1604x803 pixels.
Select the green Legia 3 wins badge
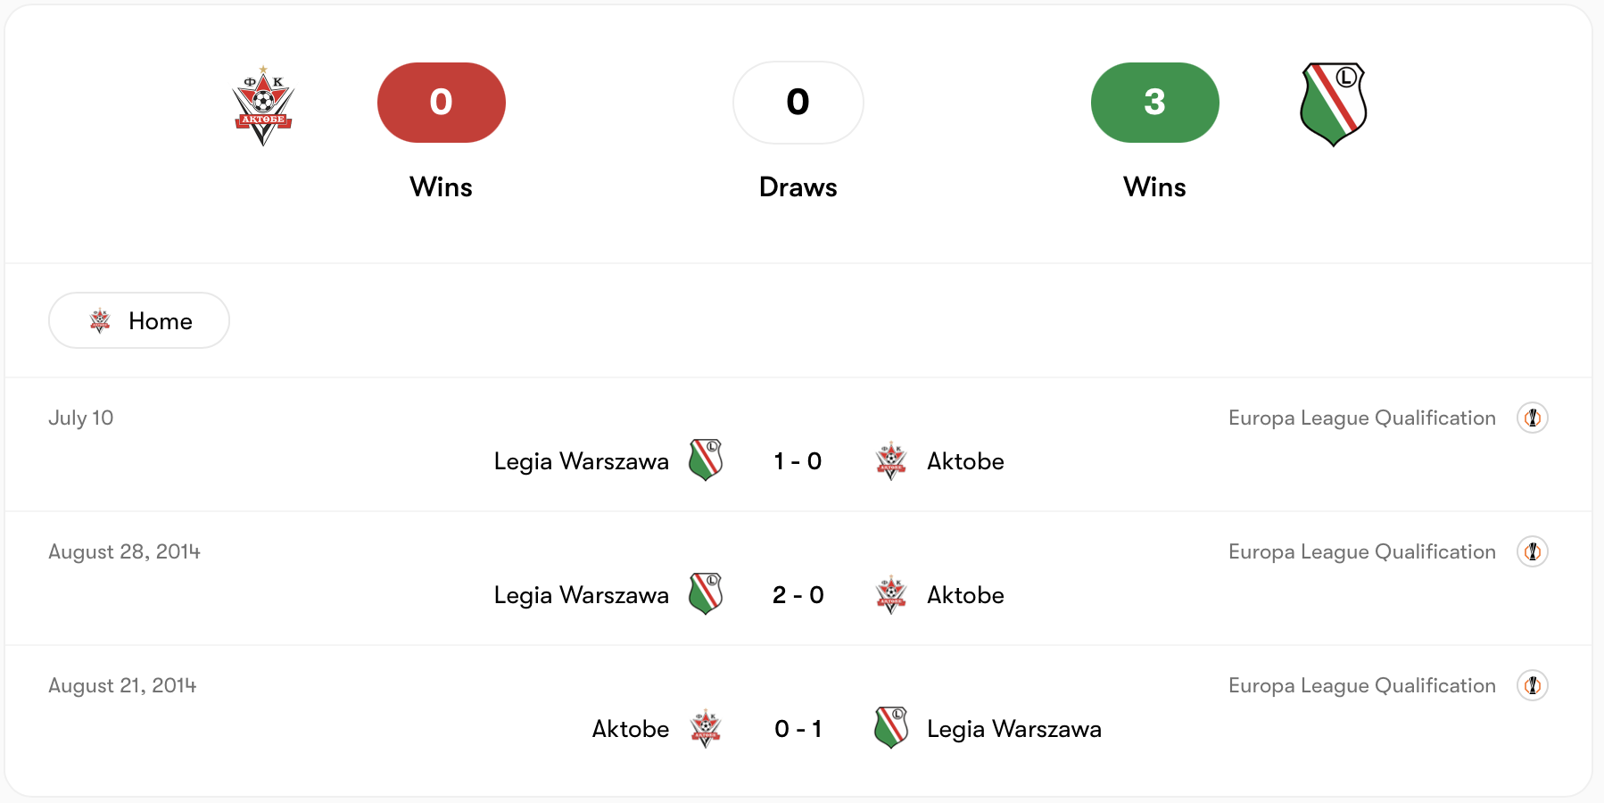click(x=1155, y=103)
